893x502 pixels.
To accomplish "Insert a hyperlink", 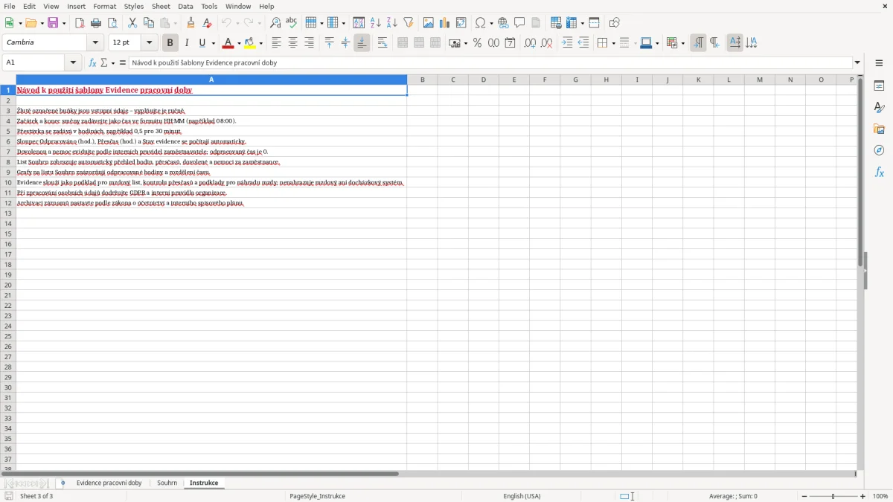I will coord(503,23).
